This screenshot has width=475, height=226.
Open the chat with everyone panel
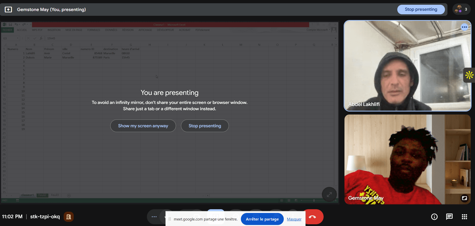tap(449, 217)
